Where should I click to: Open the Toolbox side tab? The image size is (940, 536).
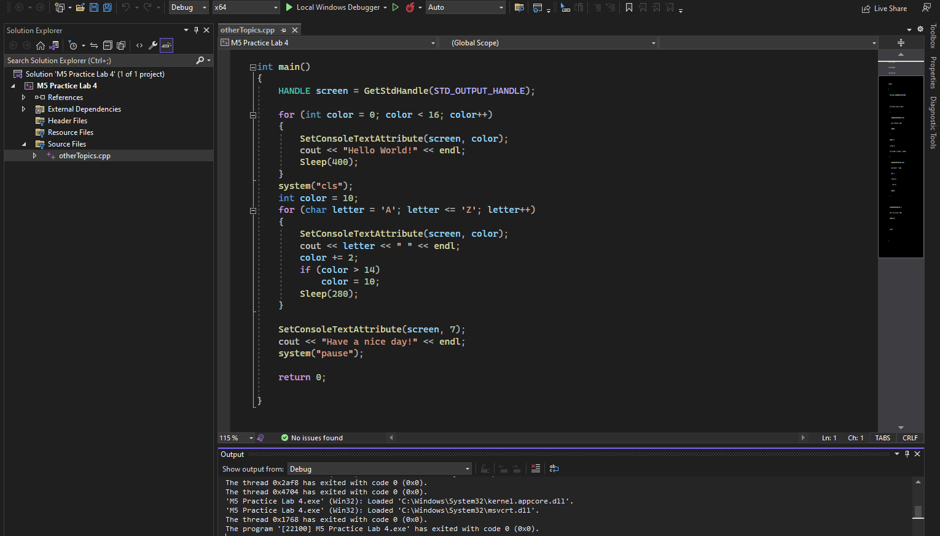pyautogui.click(x=933, y=36)
